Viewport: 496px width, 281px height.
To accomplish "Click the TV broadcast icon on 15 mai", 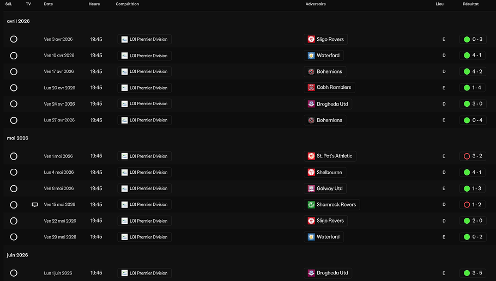I will pyautogui.click(x=35, y=205).
